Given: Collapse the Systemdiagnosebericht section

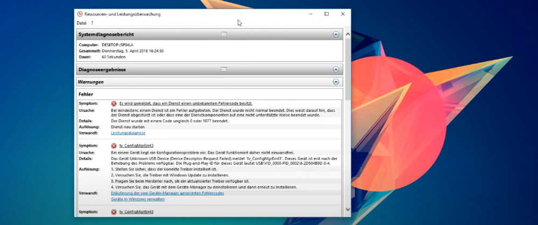Looking at the screenshot, I should click(x=336, y=34).
